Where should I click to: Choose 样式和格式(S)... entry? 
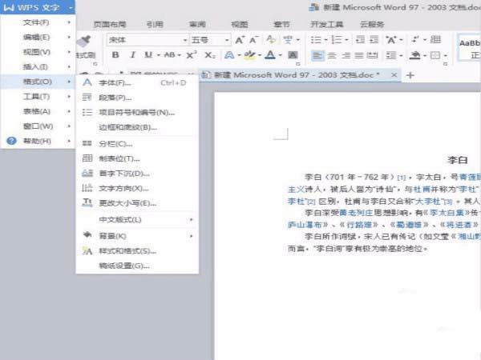pos(137,251)
